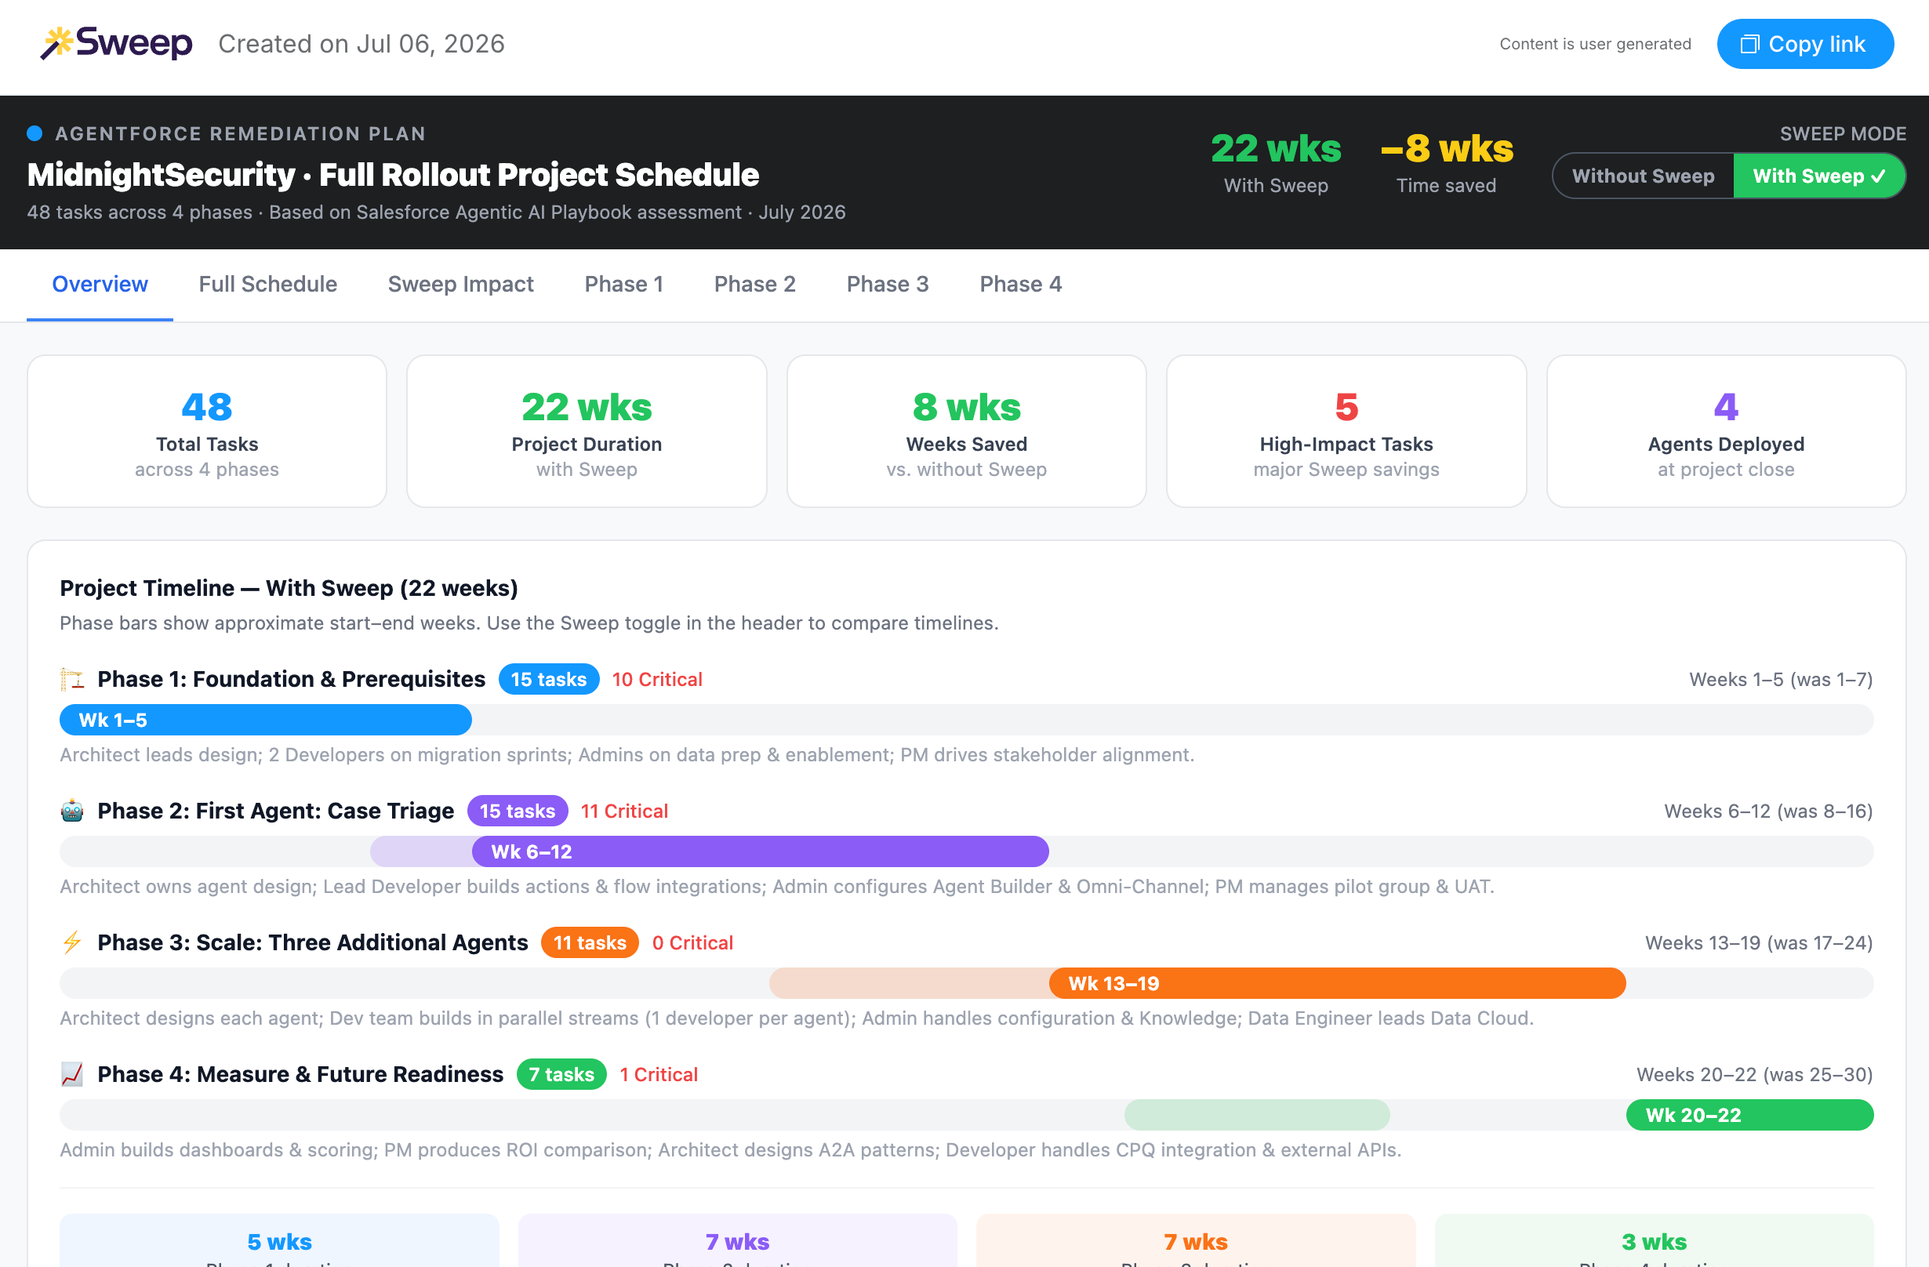
Task: Go to the Phase 3 tab
Action: [x=888, y=284]
